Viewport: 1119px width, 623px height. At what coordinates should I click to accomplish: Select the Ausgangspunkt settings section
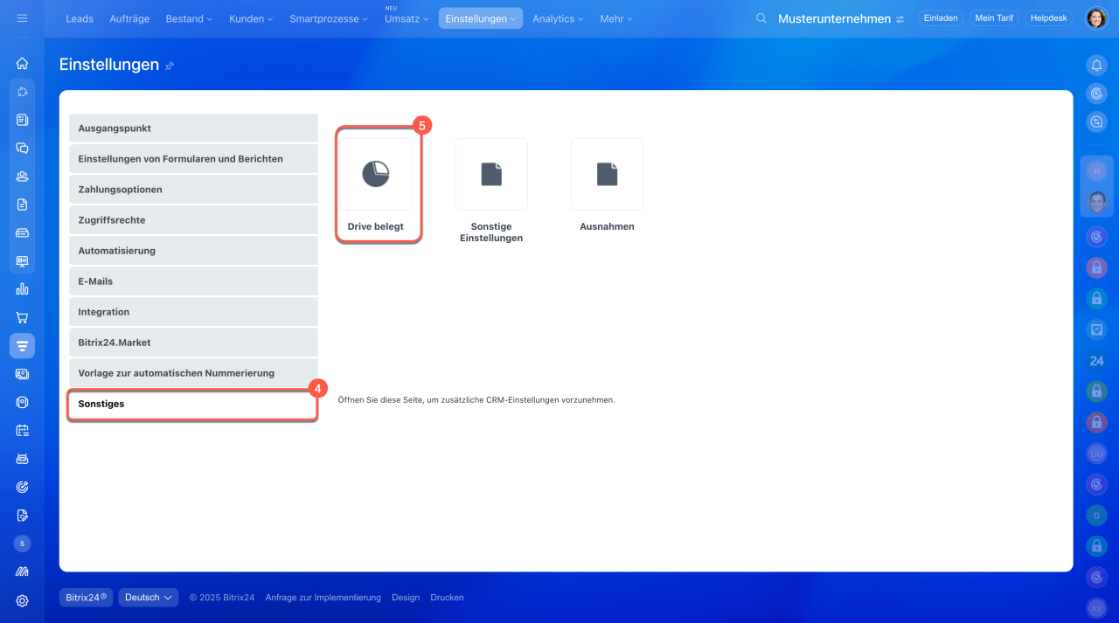tap(193, 128)
